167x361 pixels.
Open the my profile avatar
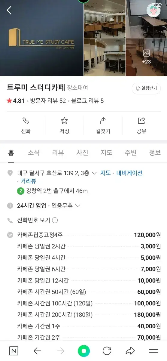(x=153, y=10)
